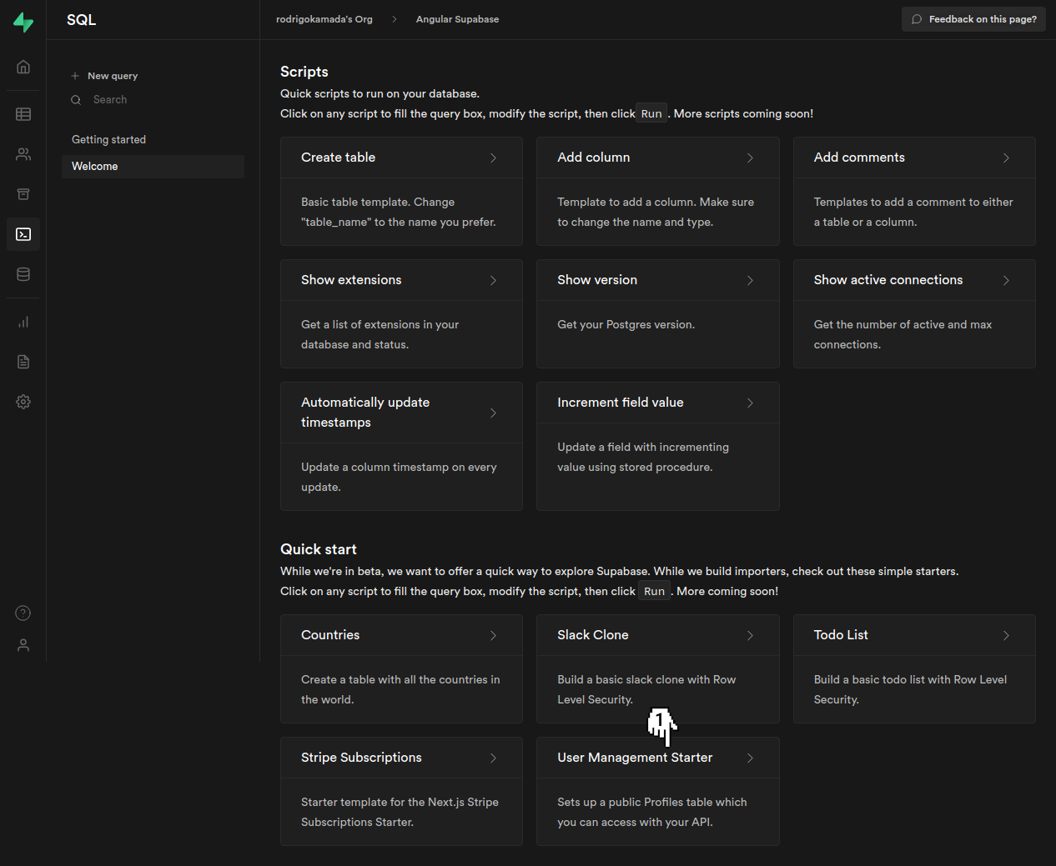
Task: Open the Help question mark icon
Action: 23,613
